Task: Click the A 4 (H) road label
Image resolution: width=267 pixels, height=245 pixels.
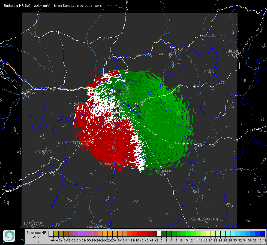Action: pyautogui.click(x=180, y=143)
